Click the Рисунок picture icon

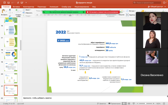(121, 11)
